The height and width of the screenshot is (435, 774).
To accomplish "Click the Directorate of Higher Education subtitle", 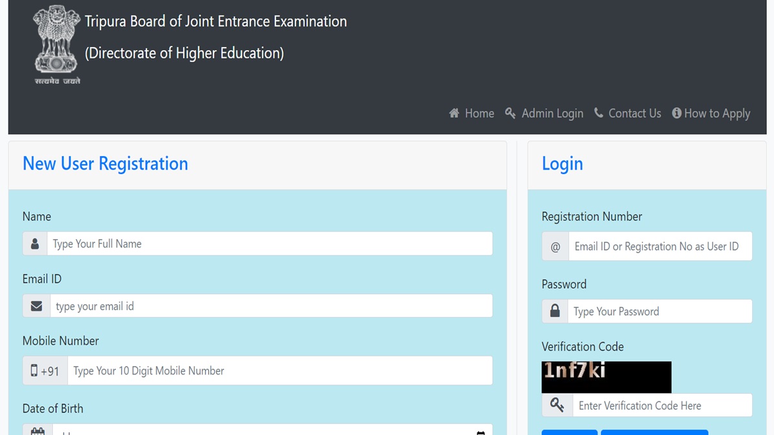I will [184, 53].
